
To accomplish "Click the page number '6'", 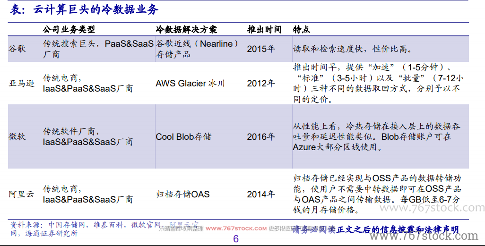I will click(x=236, y=239).
